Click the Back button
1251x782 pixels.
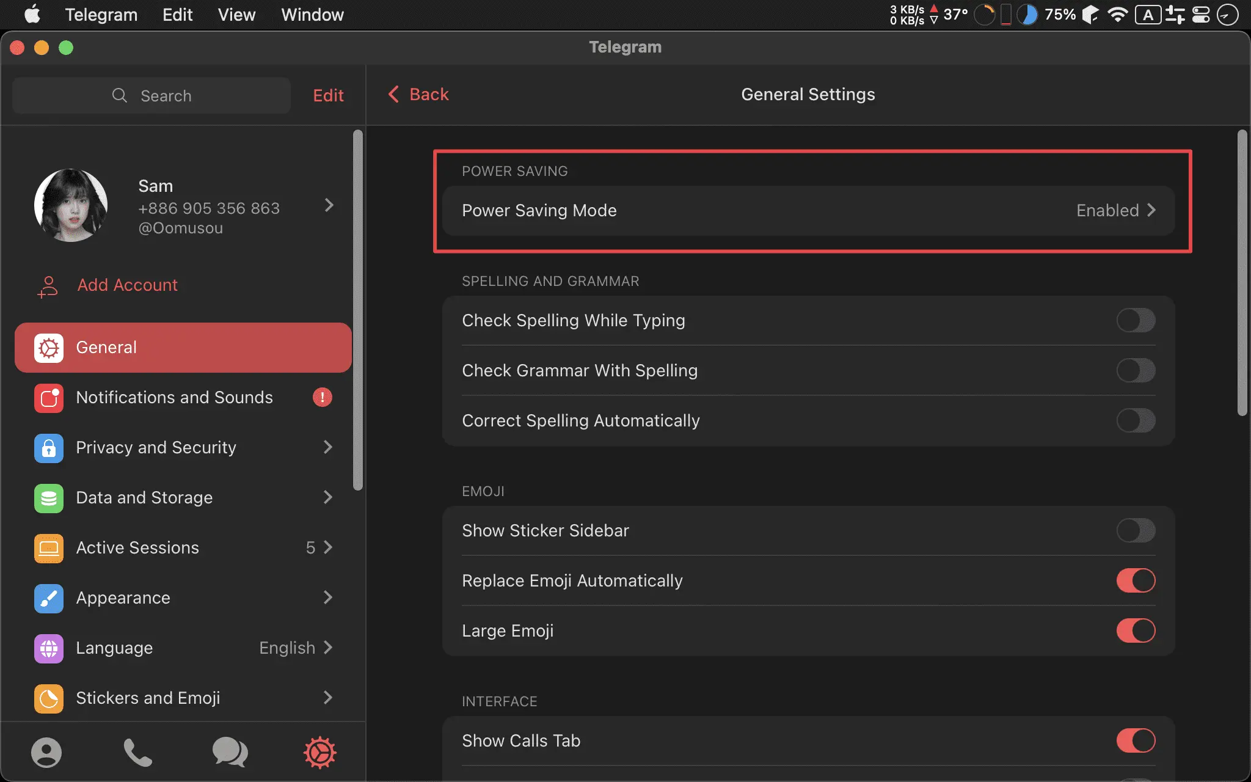pos(418,94)
